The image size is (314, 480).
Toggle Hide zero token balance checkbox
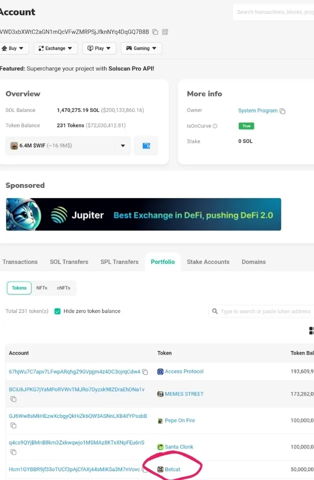click(x=57, y=311)
